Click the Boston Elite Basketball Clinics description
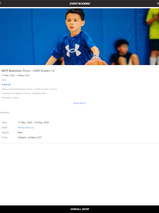Image resolution: width=159 pixels, height=213 pixels. click(29, 89)
